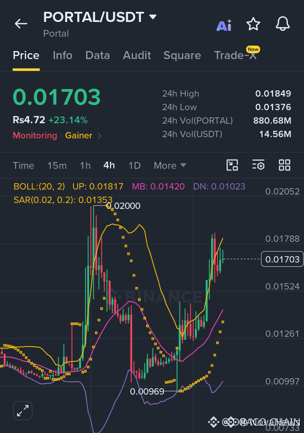The width and height of the screenshot is (304, 433).
Task: Open the price alert bell
Action: 283,24
